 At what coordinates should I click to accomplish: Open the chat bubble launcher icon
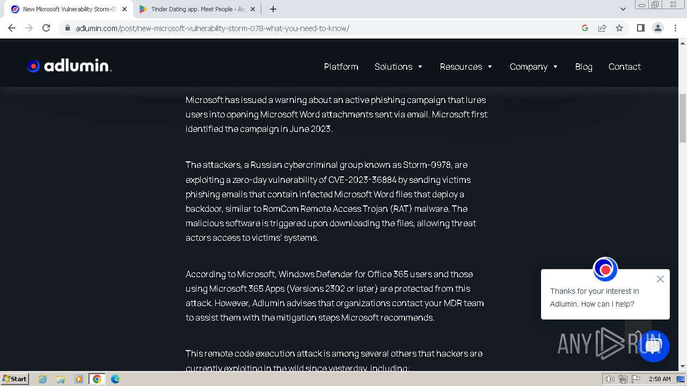[653, 346]
